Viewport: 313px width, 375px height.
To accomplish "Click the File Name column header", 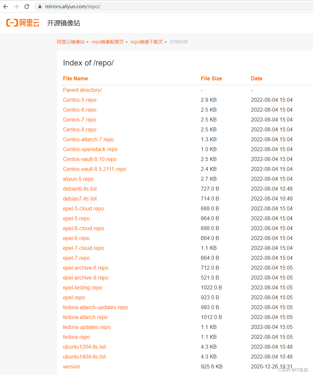I will click(x=75, y=78).
